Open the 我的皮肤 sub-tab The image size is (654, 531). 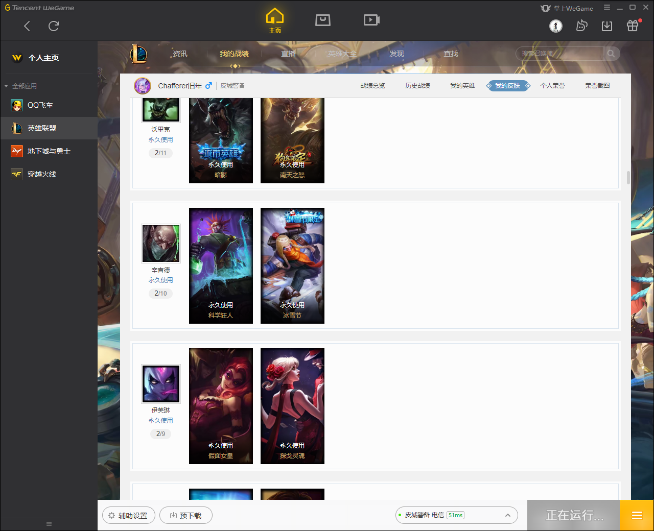click(508, 86)
